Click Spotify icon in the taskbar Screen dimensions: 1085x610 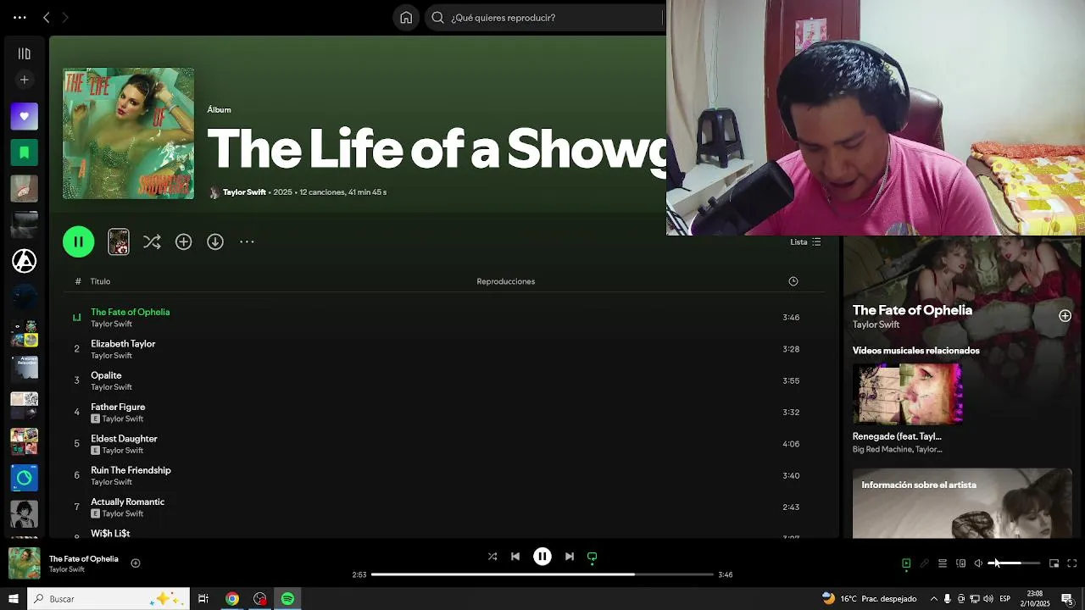(287, 599)
